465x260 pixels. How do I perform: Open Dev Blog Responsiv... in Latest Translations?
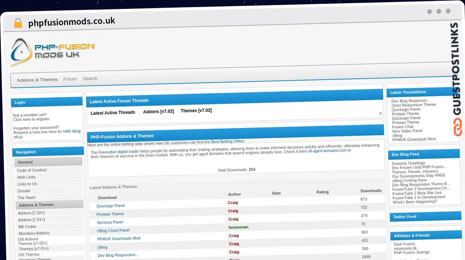[411, 101]
